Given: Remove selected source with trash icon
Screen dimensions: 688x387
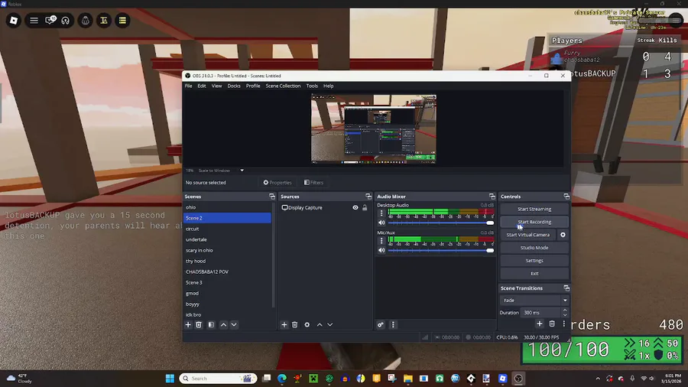Looking at the screenshot, I should (x=295, y=325).
